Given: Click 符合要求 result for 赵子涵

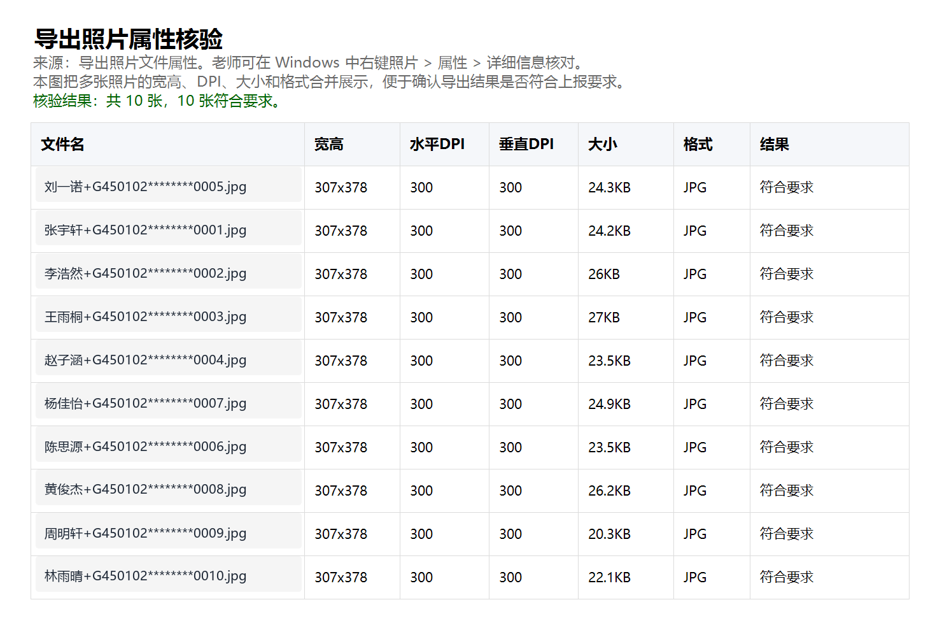Looking at the screenshot, I should tap(787, 361).
